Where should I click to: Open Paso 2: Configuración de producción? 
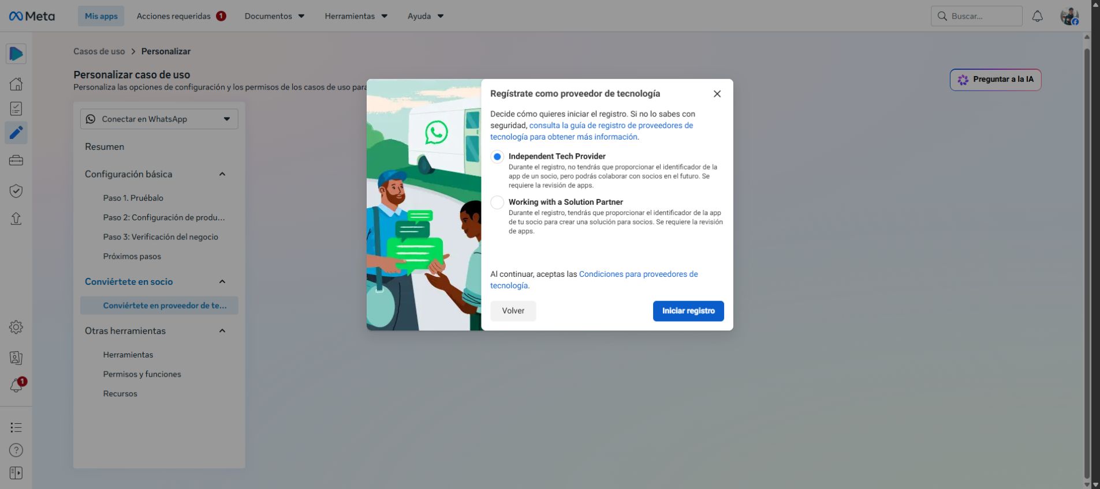tap(164, 217)
